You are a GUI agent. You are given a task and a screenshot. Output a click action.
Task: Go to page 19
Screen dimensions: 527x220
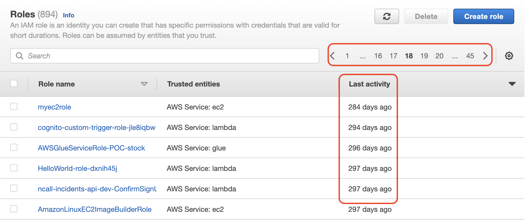tap(424, 56)
